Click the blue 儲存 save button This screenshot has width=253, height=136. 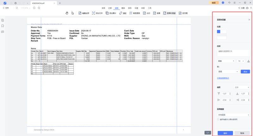pos(225,133)
